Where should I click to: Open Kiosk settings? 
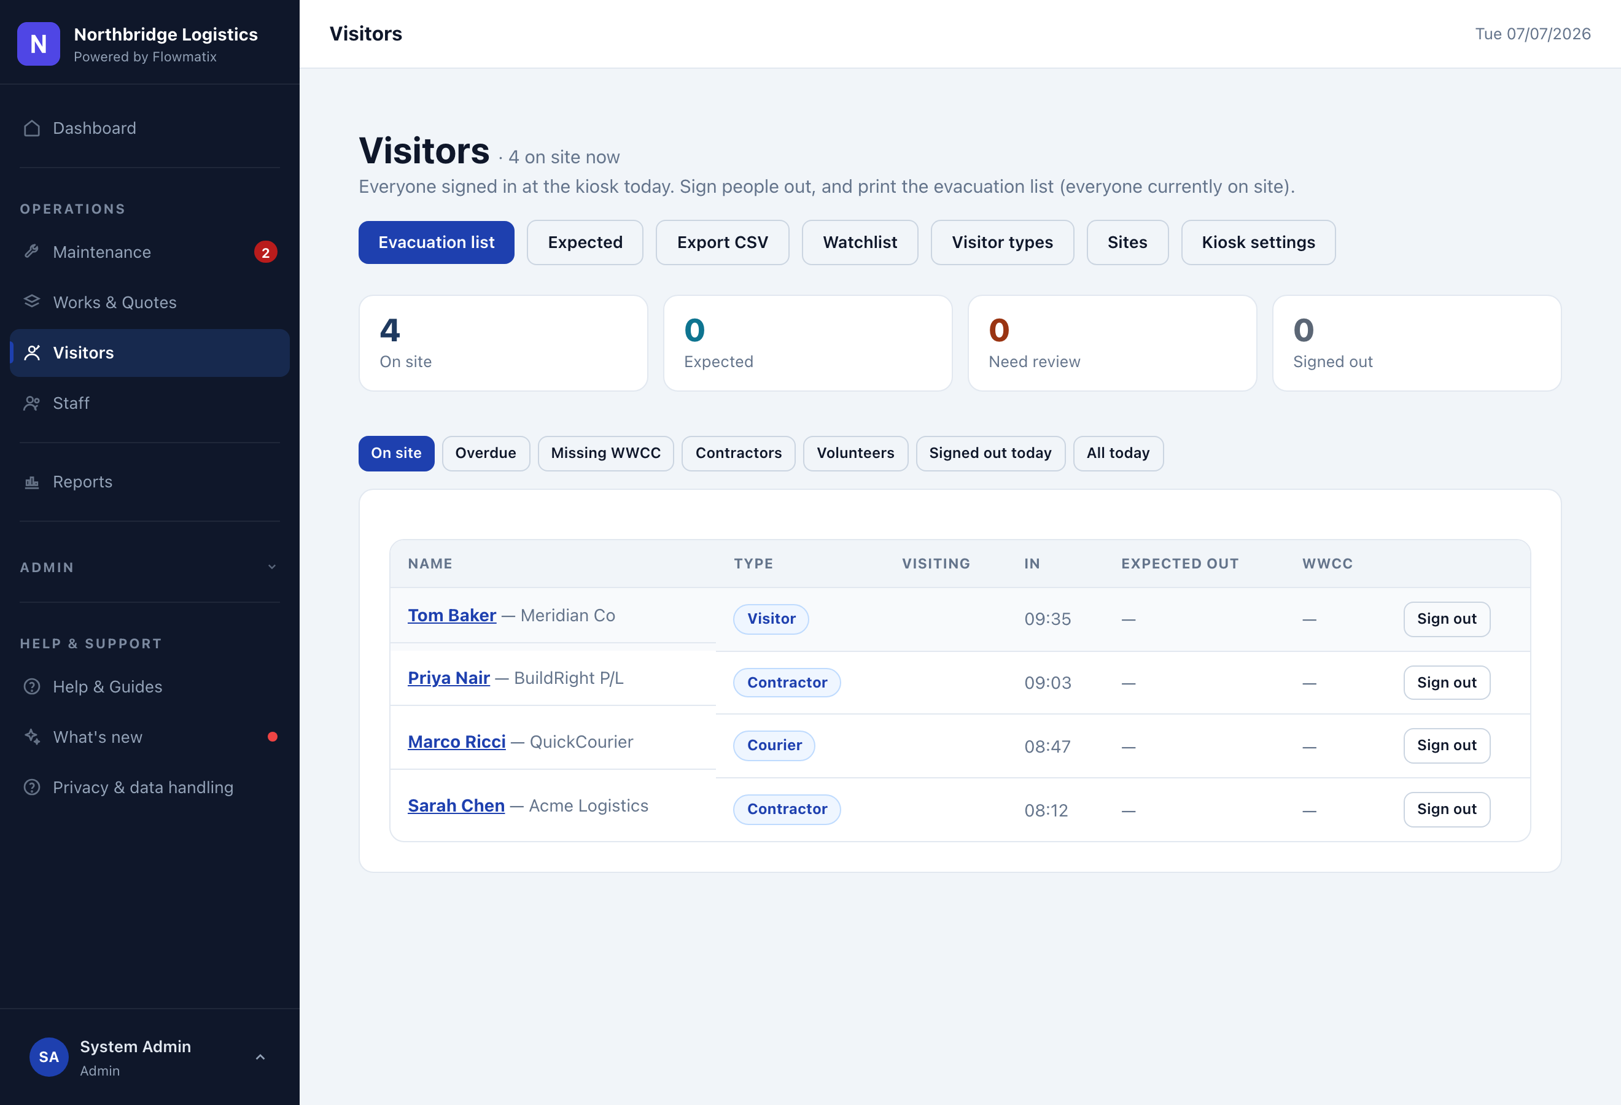1258,242
